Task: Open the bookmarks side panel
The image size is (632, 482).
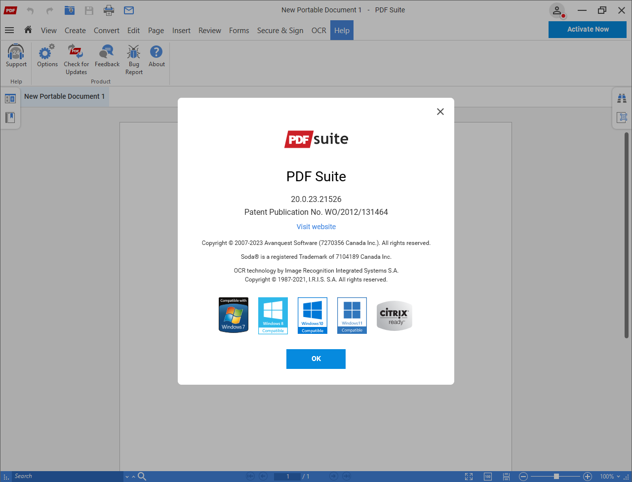Action: coord(10,118)
